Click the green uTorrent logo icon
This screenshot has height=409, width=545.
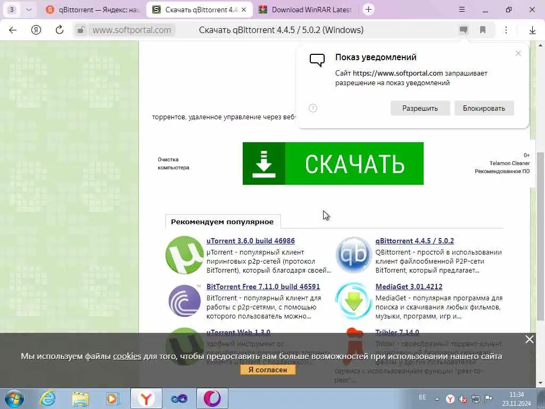(184, 255)
